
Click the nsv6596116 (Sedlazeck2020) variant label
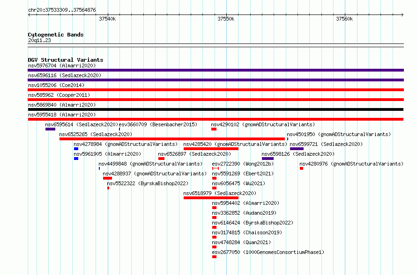point(65,75)
